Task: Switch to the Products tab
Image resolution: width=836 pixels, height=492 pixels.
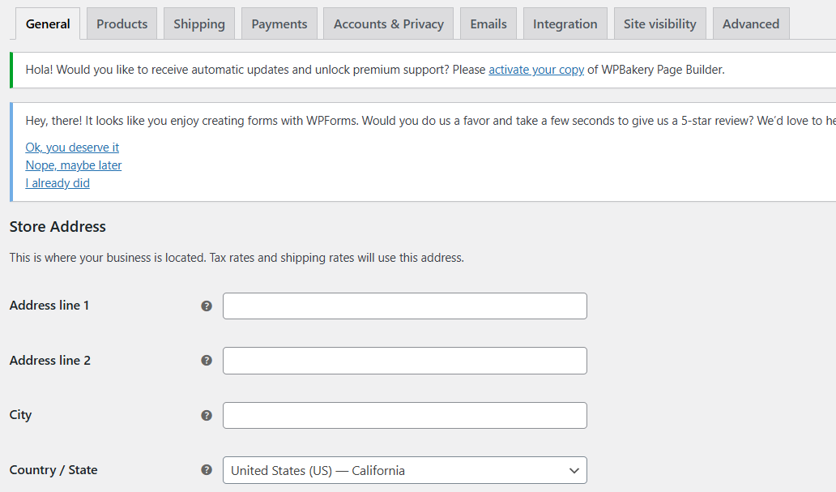Action: [122, 24]
